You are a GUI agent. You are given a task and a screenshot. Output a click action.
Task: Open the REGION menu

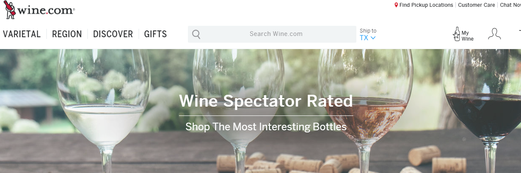coord(67,34)
